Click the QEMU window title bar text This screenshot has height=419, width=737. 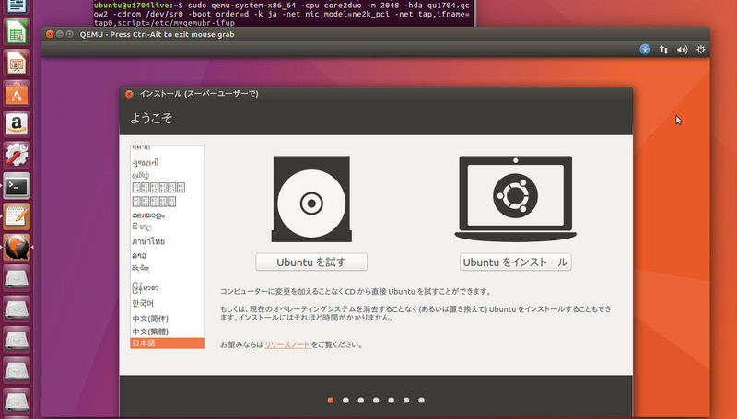(x=157, y=34)
